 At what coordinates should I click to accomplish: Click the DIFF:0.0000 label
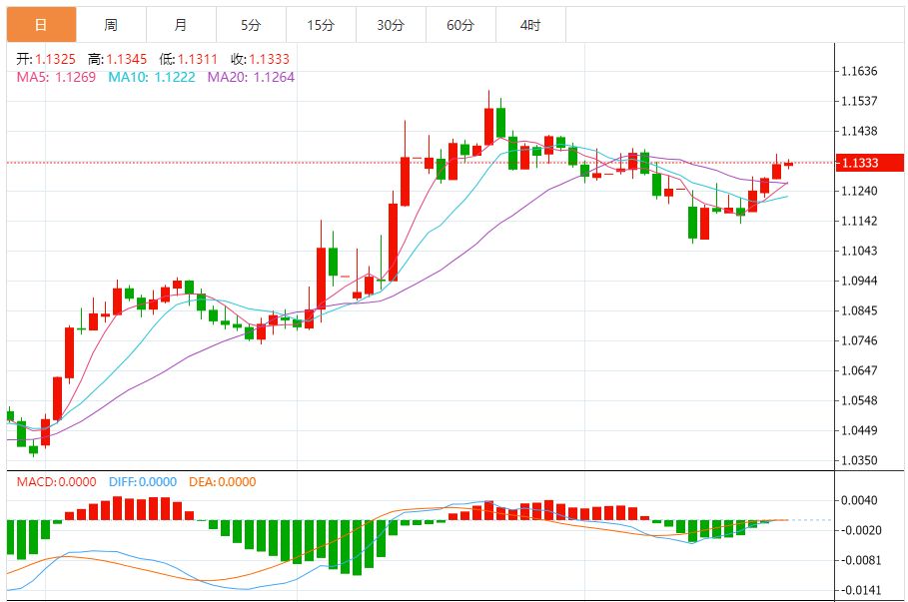pyautogui.click(x=143, y=481)
